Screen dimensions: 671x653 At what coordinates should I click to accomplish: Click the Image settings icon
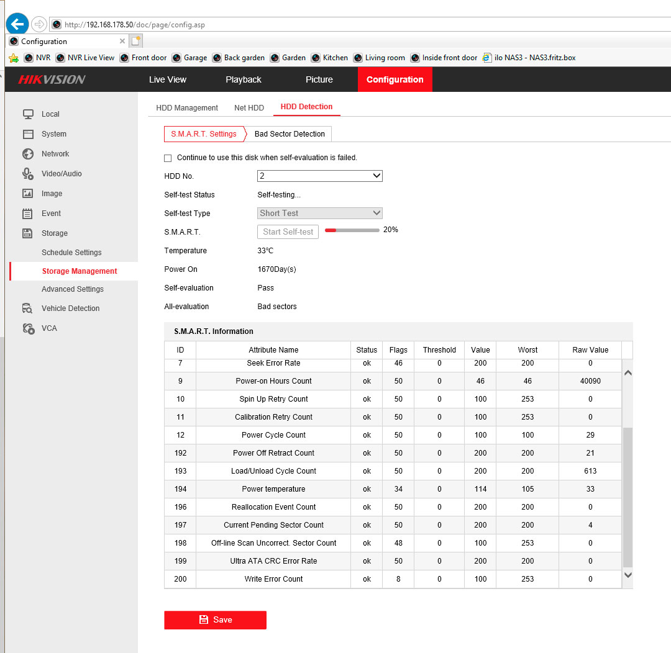tap(28, 194)
